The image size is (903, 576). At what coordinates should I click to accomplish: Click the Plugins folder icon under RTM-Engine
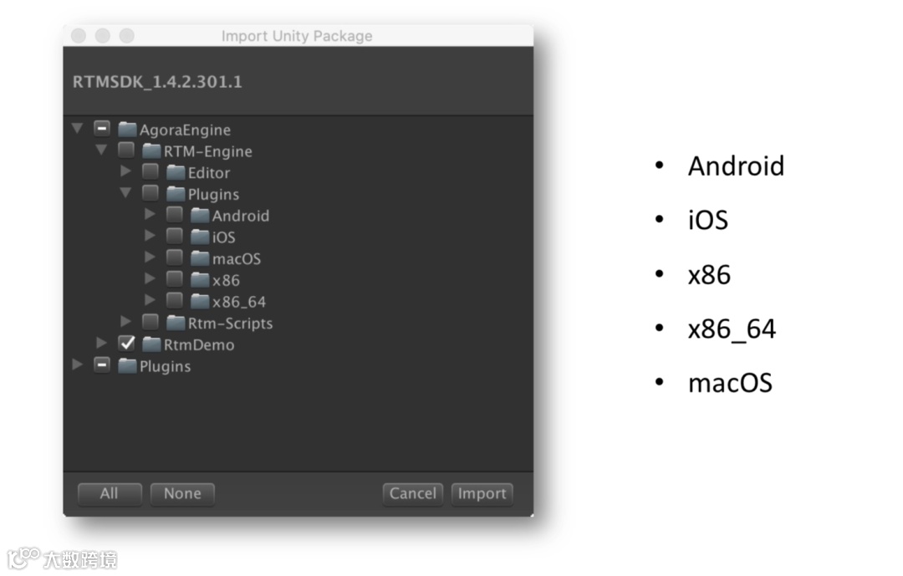pos(176,194)
